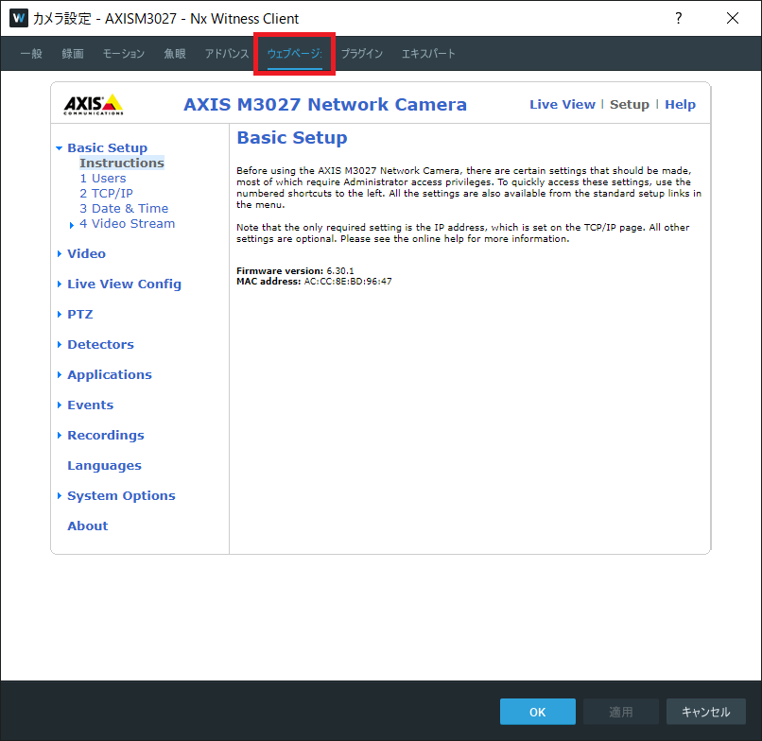This screenshot has width=762, height=741.
Task: Expand the PTZ section arrow
Action: [x=60, y=315]
